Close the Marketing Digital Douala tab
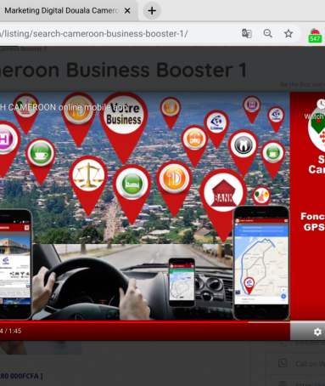325x386 pixels. coord(127,11)
